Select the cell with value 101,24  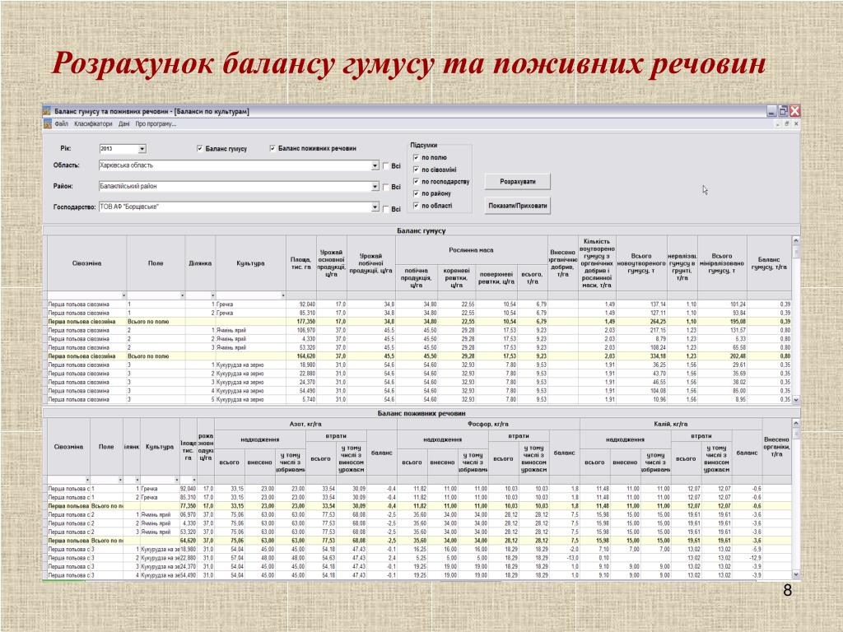coord(722,304)
